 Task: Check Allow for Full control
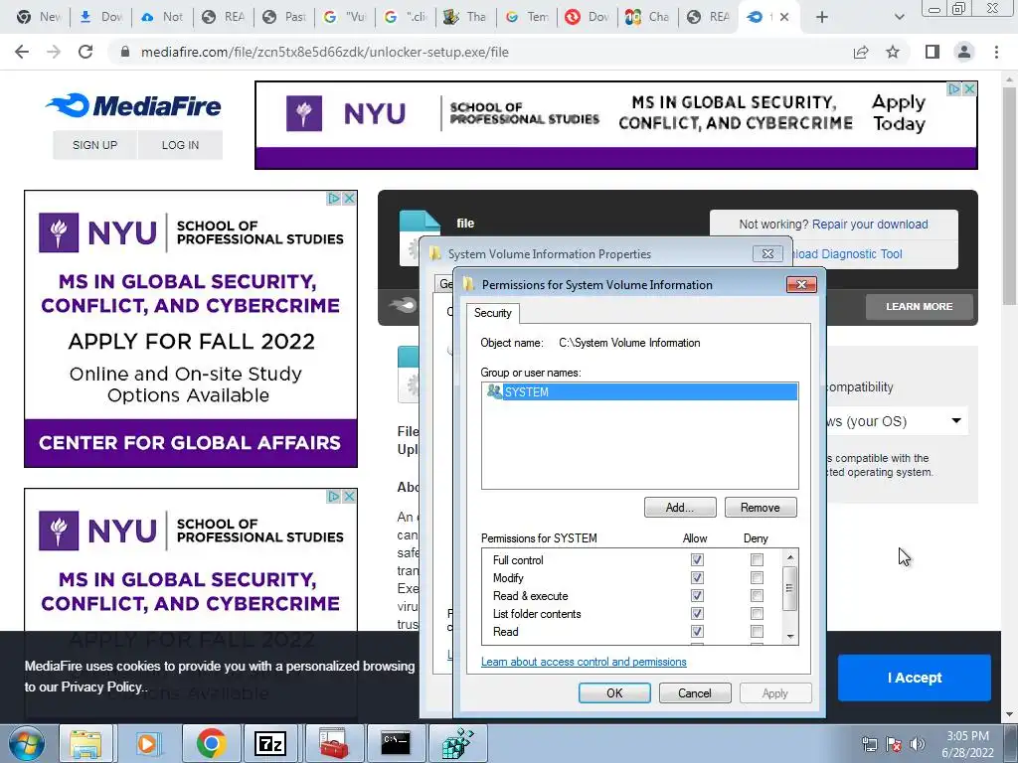697,559
